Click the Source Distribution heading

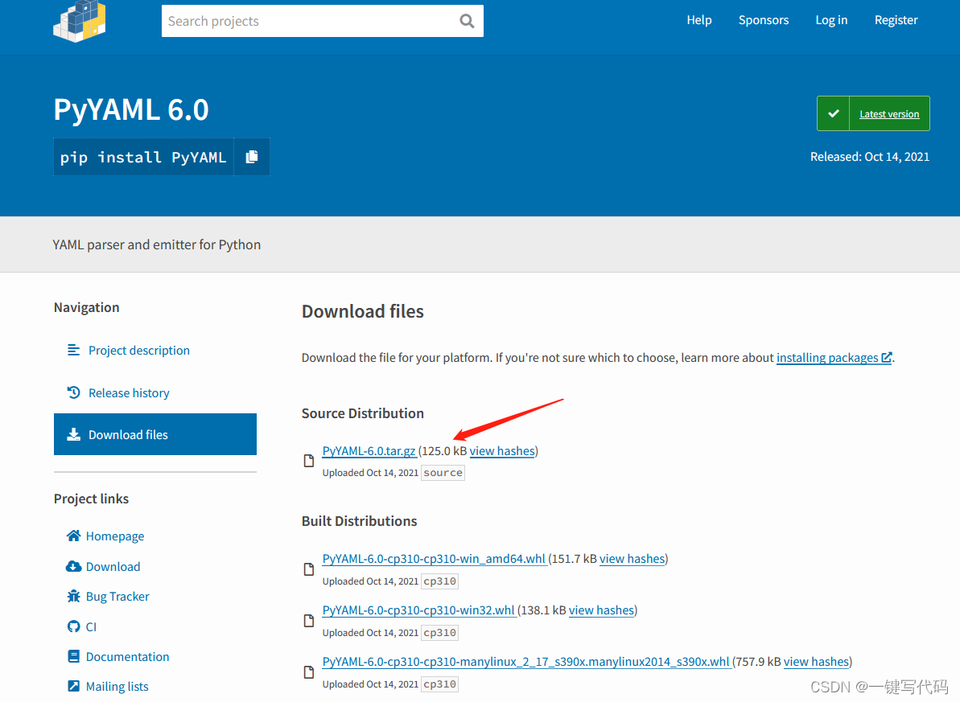[x=362, y=413]
